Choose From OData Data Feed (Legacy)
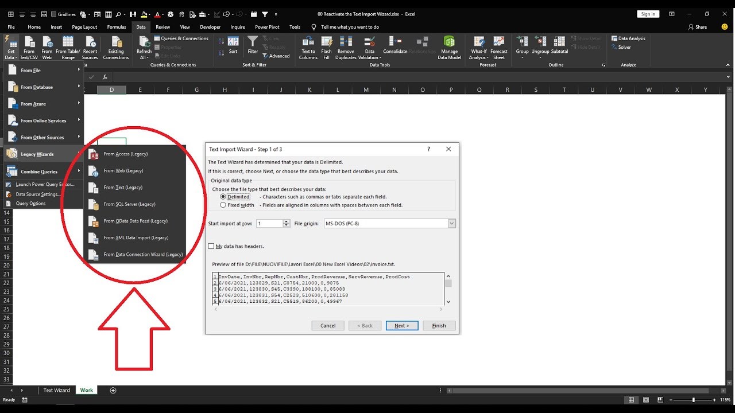Screen dimensions: 735x413 pyautogui.click(x=135, y=221)
